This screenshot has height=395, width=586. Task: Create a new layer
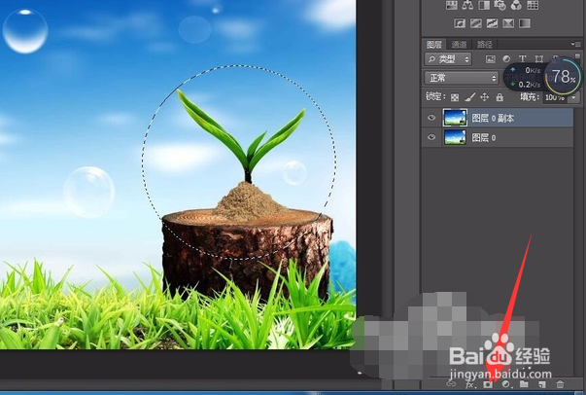click(x=542, y=384)
